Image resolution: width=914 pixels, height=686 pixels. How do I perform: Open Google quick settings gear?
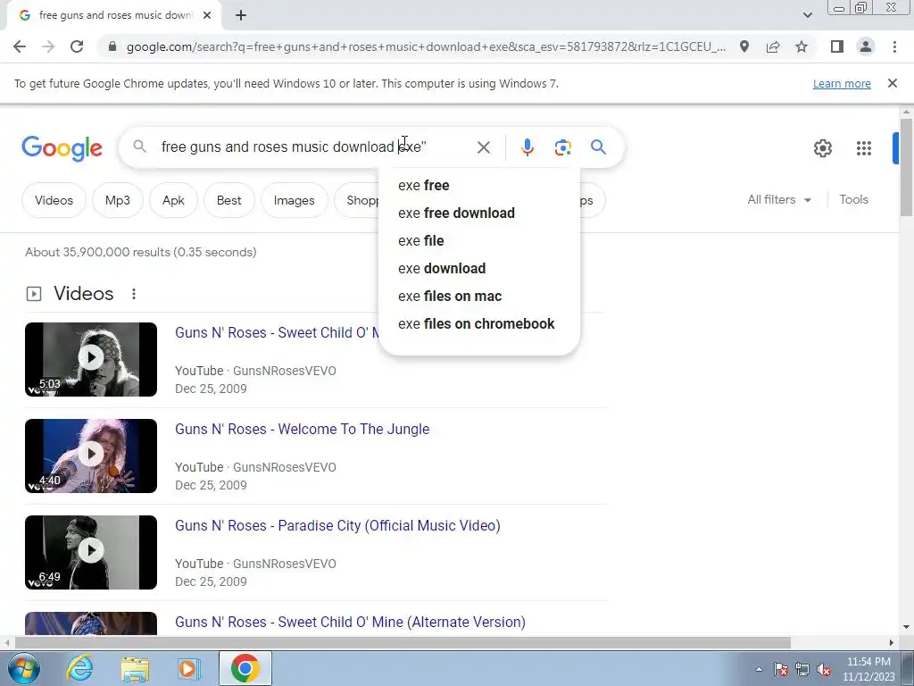click(x=822, y=148)
